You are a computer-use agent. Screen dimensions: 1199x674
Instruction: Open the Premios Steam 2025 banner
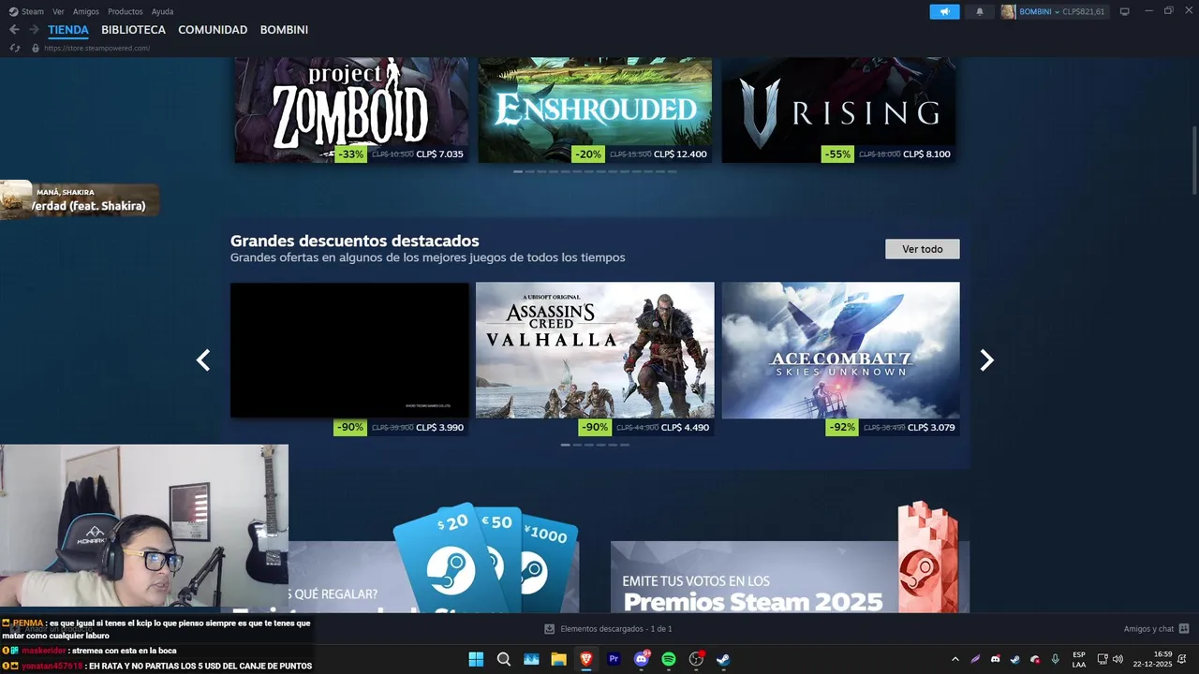790,557
